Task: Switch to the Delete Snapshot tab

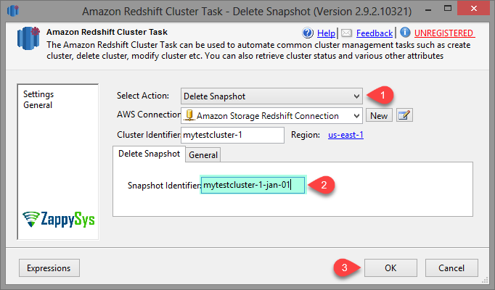Action: coord(149,154)
